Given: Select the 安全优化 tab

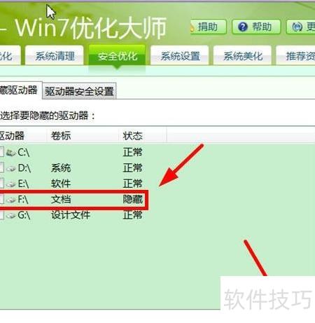Looking at the screenshot, I should pos(117,55).
